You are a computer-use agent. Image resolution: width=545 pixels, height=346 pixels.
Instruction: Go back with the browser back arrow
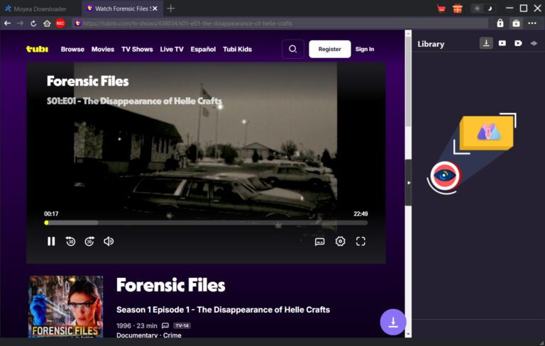click(7, 23)
